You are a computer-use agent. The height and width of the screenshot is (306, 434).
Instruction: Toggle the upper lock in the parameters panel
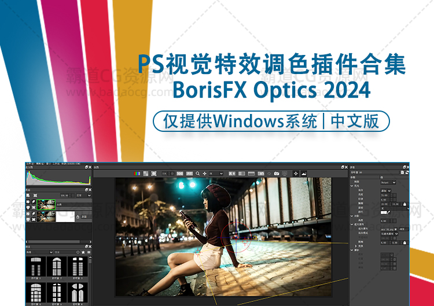[x=404, y=204]
